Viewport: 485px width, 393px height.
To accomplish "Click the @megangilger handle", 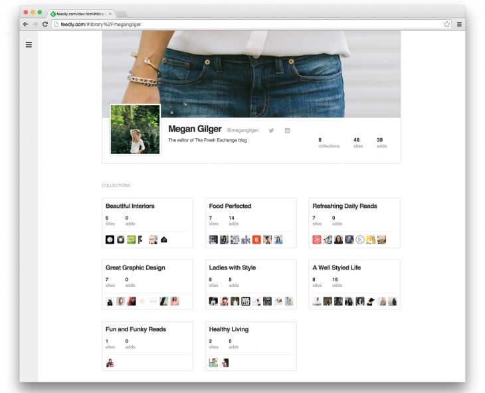I will click(x=242, y=130).
